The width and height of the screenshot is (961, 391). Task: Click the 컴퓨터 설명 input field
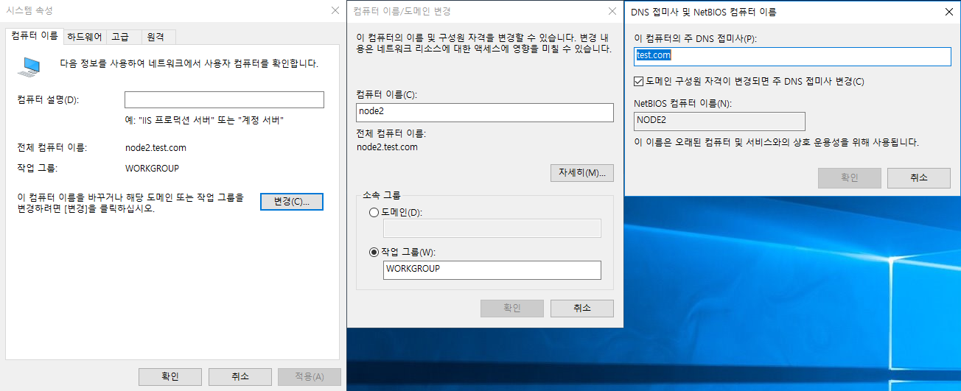(x=224, y=99)
